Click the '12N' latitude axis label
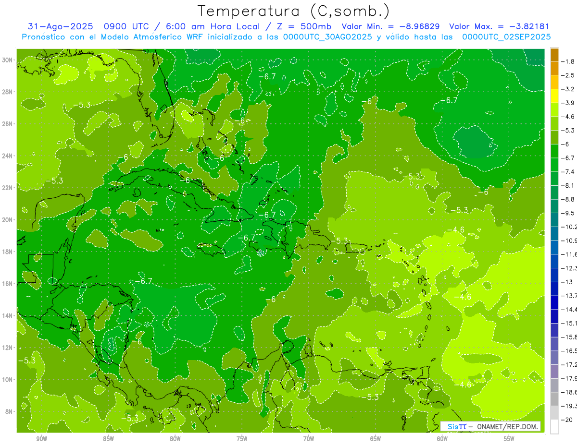This screenshot has height=445, width=577. 8,348
